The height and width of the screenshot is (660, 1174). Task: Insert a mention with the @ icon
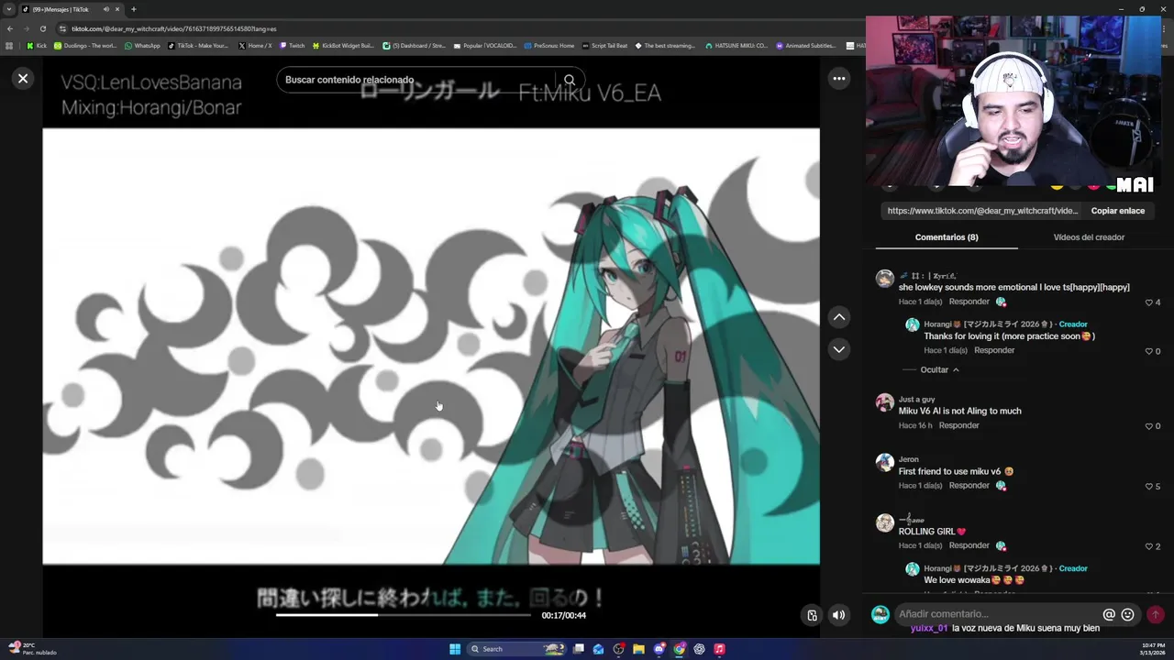click(x=1109, y=615)
